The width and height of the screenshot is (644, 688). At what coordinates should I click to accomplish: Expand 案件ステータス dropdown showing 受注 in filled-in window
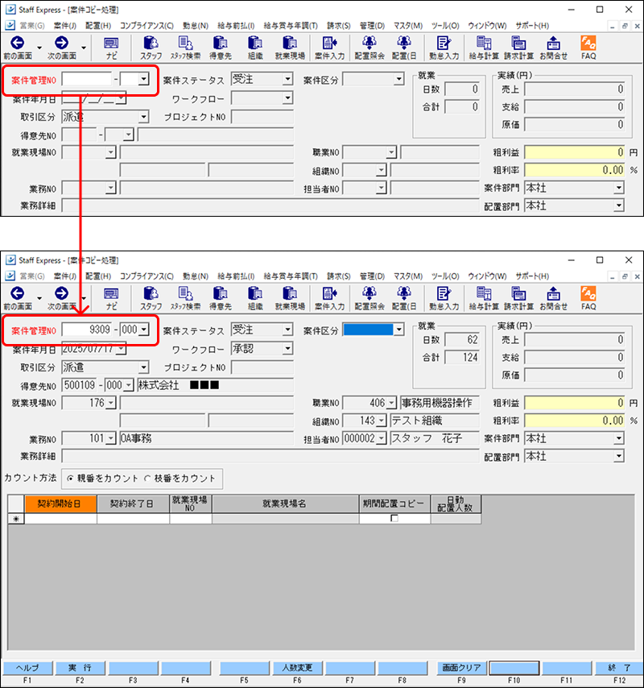287,330
